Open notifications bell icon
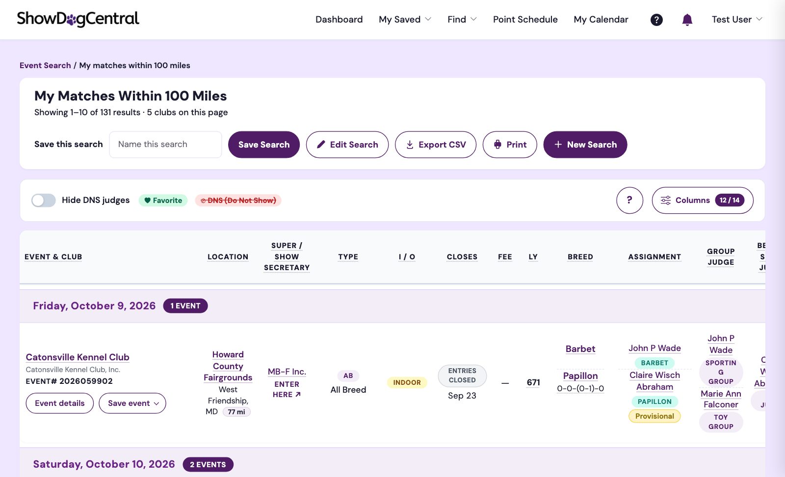 tap(687, 20)
